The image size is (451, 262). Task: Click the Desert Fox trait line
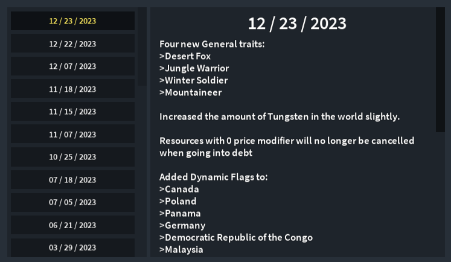pyautogui.click(x=185, y=56)
